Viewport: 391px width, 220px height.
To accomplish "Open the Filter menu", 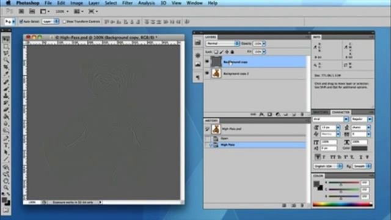I will (x=127, y=3).
